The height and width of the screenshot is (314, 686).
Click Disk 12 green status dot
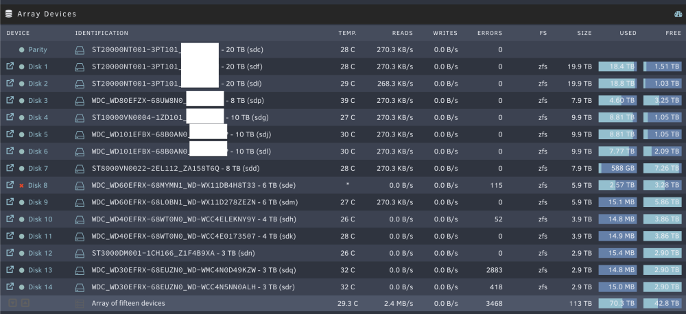pos(22,253)
